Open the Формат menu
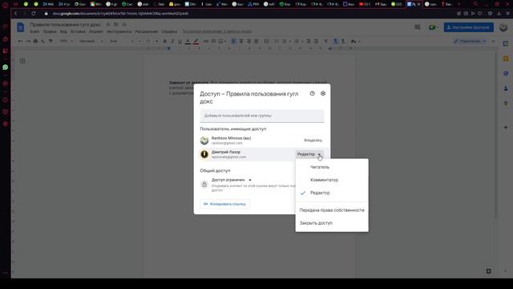The height and width of the screenshot is (289, 513). point(96,31)
